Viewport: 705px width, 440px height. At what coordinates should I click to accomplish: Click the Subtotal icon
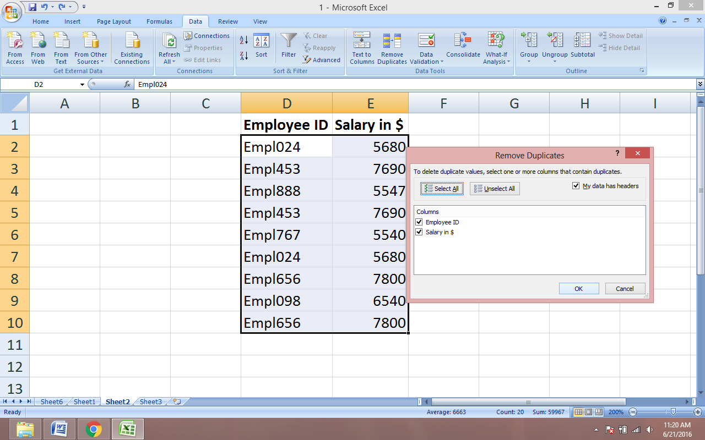[583, 46]
